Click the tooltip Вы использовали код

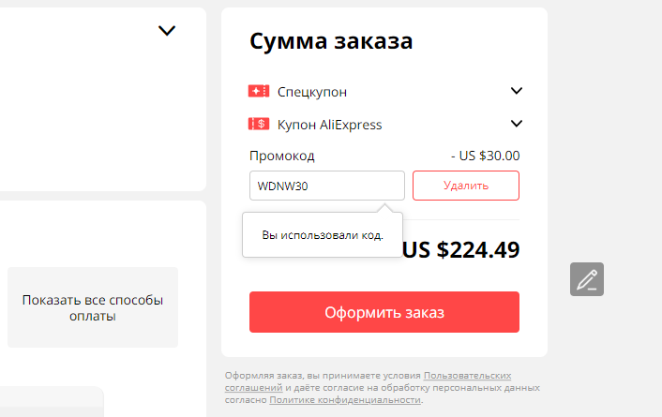pyautogui.click(x=323, y=234)
